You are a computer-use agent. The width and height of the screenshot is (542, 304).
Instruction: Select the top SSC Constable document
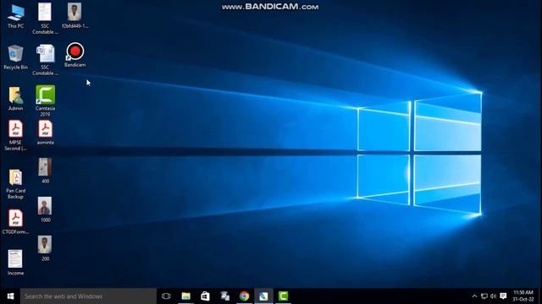point(45,19)
